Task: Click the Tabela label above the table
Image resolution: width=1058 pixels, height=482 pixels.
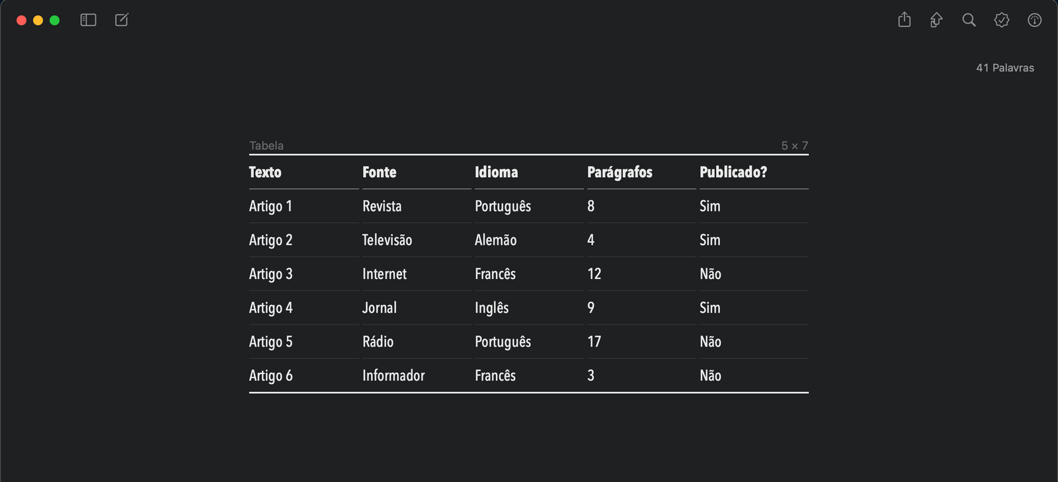Action: (x=266, y=145)
